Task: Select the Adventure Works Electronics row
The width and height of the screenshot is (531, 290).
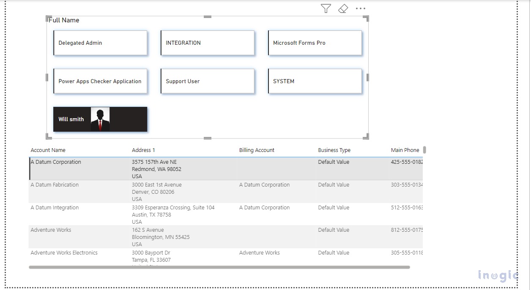Action: tap(64, 253)
